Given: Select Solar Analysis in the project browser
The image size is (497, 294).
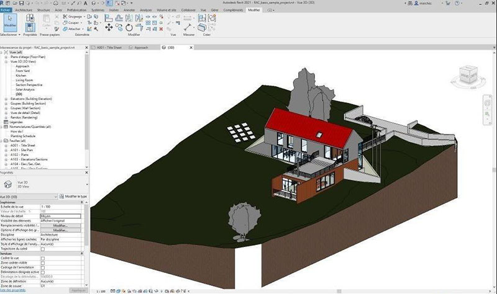Looking at the screenshot, I should [25, 89].
